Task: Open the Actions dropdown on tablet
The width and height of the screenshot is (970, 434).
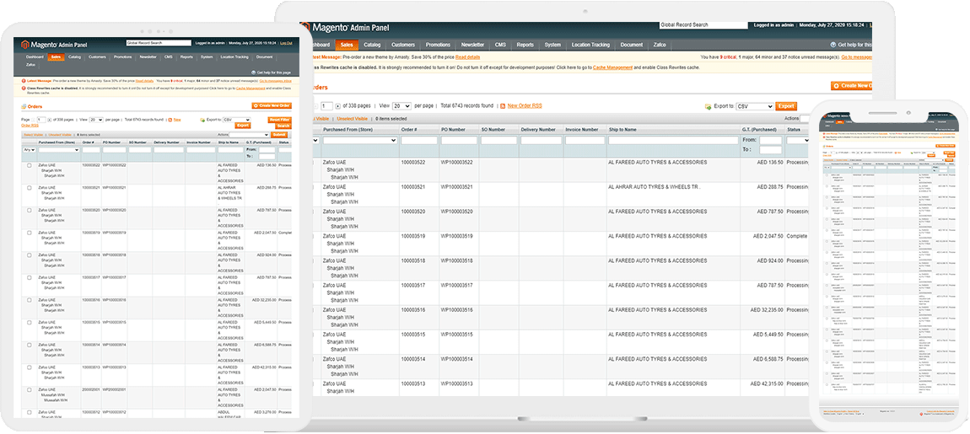Action: pos(250,134)
